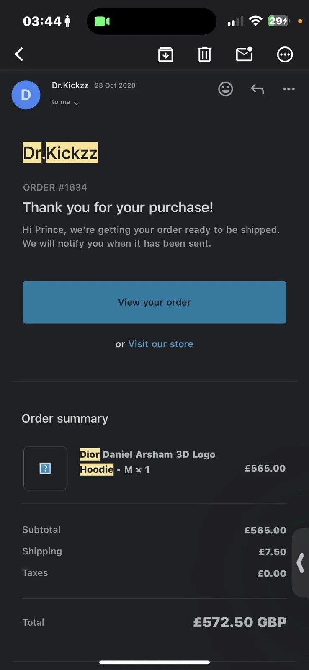This screenshot has height=670, width=309.
Task: Open the Visit our store link
Action: point(160,344)
